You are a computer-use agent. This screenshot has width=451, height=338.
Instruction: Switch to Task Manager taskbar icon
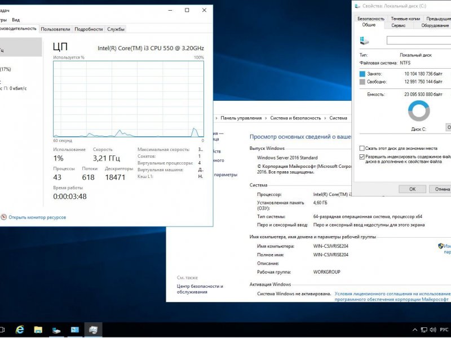[x=93, y=330]
